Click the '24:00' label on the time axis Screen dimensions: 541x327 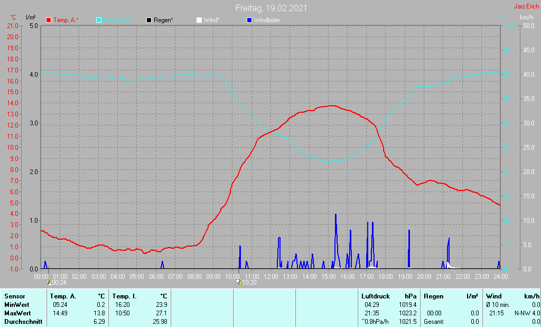(500, 277)
